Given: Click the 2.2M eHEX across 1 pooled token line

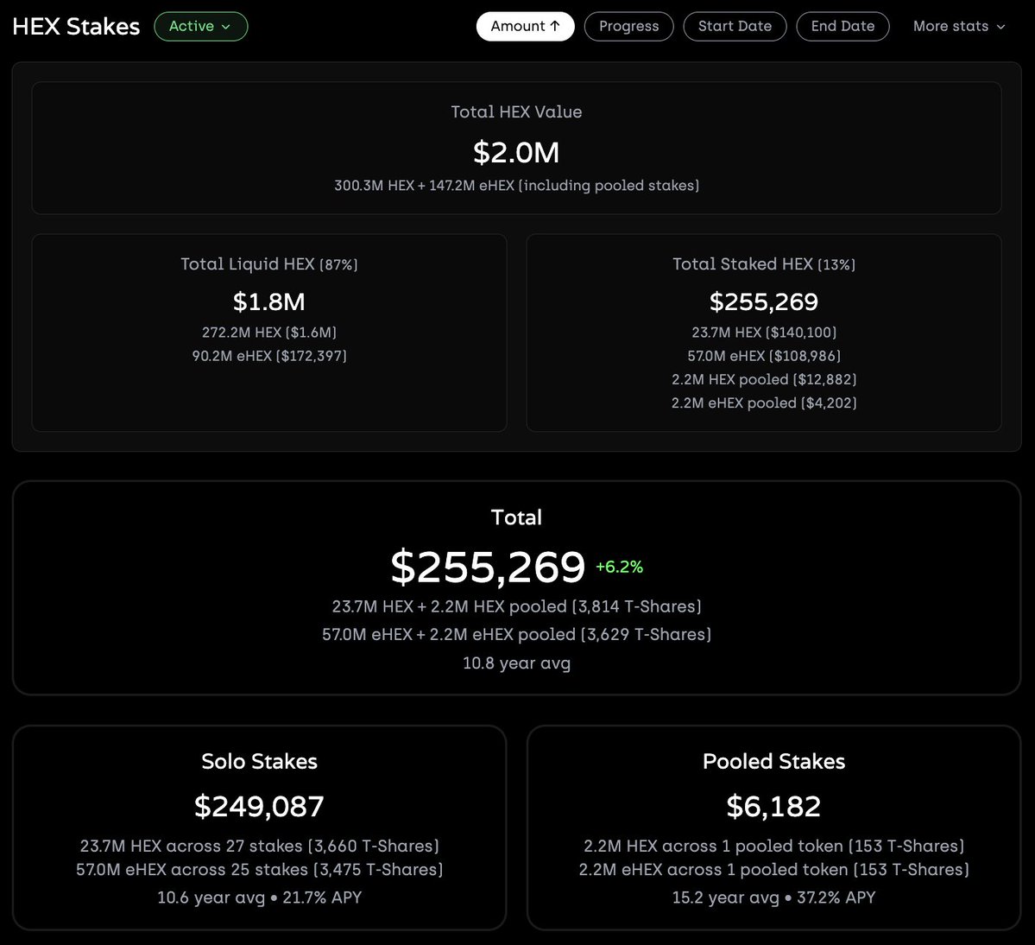Looking at the screenshot, I should pos(773,870).
